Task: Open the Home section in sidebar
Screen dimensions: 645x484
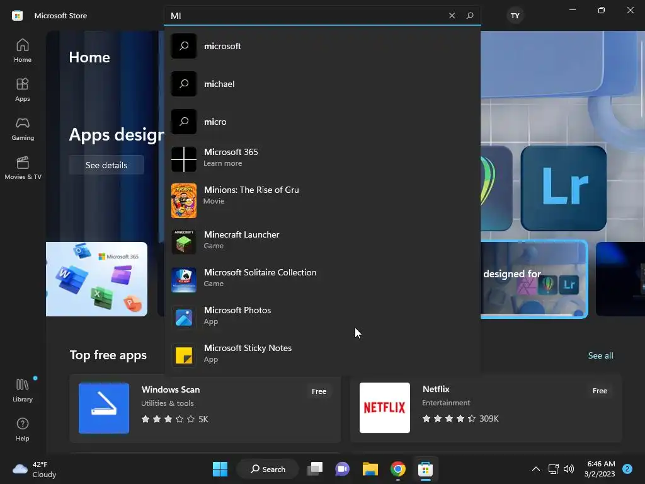Action: click(23, 50)
